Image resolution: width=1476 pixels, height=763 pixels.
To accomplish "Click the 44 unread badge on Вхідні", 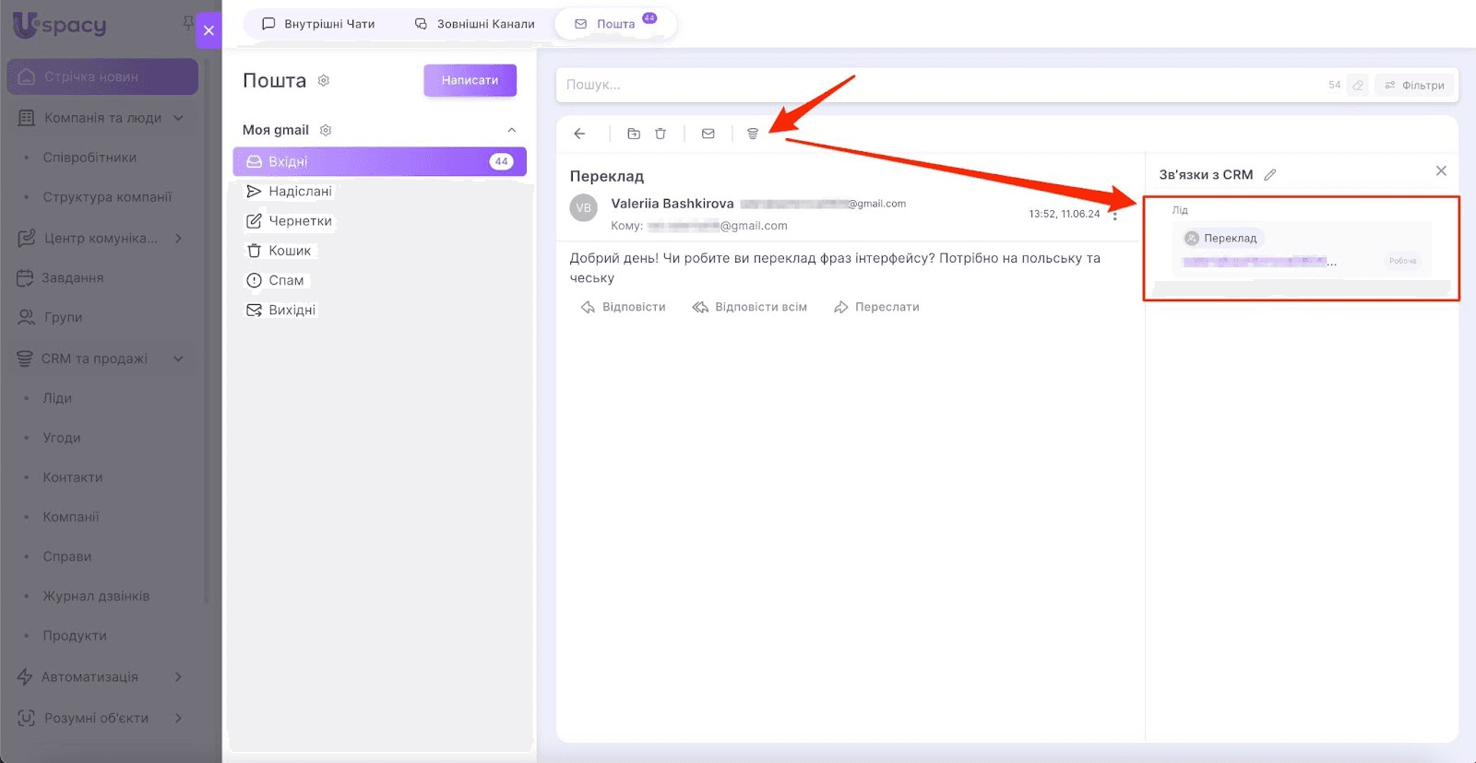I will click(502, 161).
